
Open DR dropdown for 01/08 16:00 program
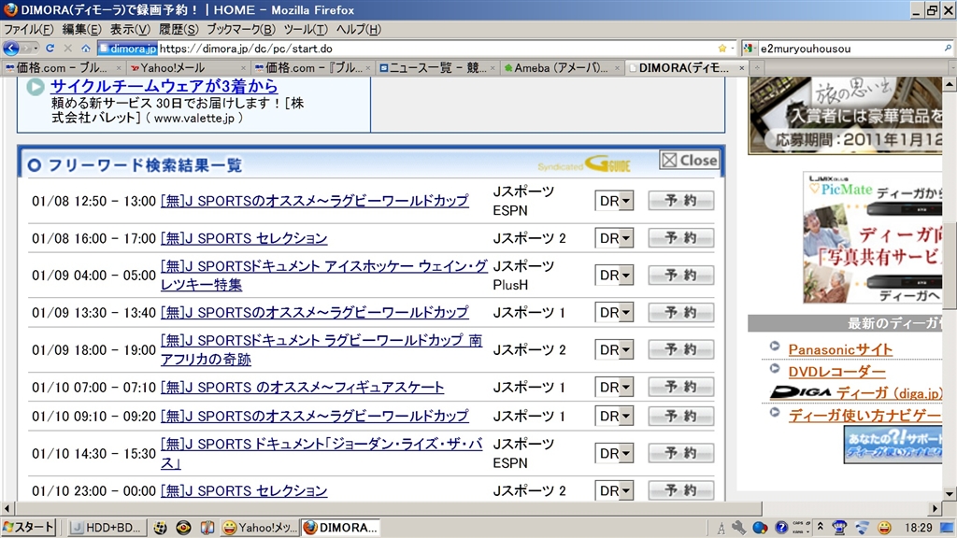[614, 238]
